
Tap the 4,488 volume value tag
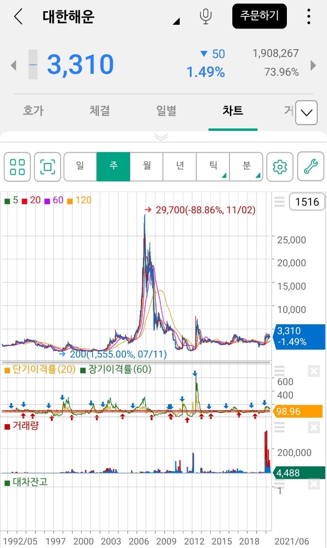click(299, 473)
